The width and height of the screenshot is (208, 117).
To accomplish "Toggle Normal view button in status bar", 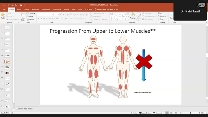I will (167, 113).
